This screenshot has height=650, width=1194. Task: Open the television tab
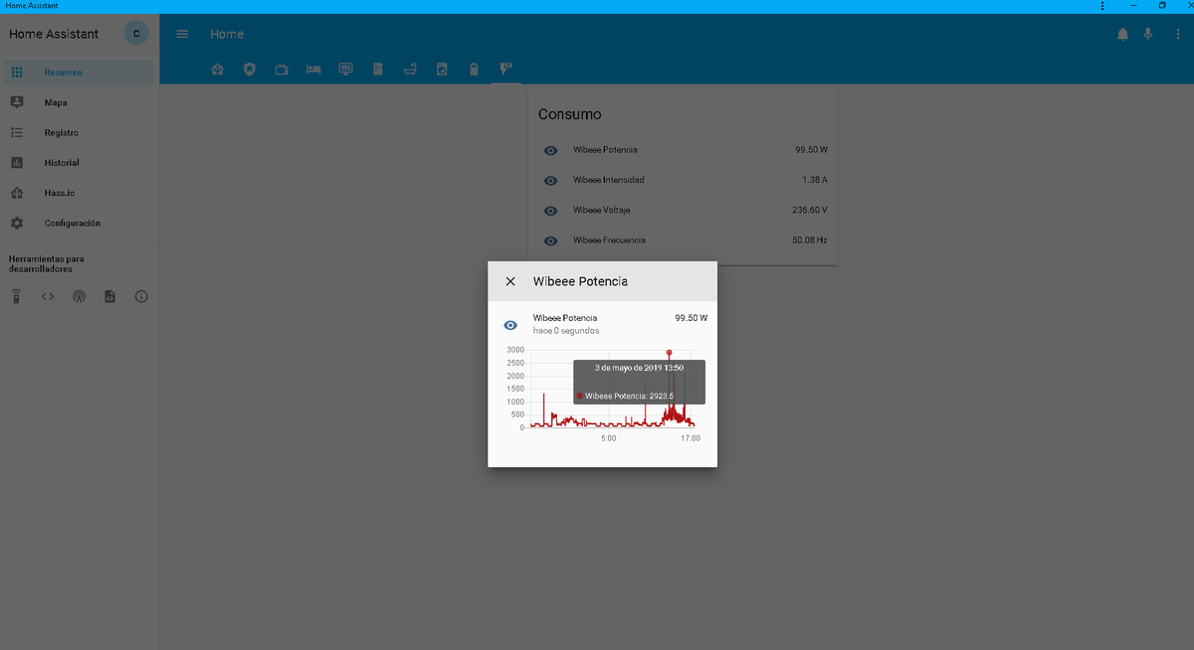click(x=282, y=69)
